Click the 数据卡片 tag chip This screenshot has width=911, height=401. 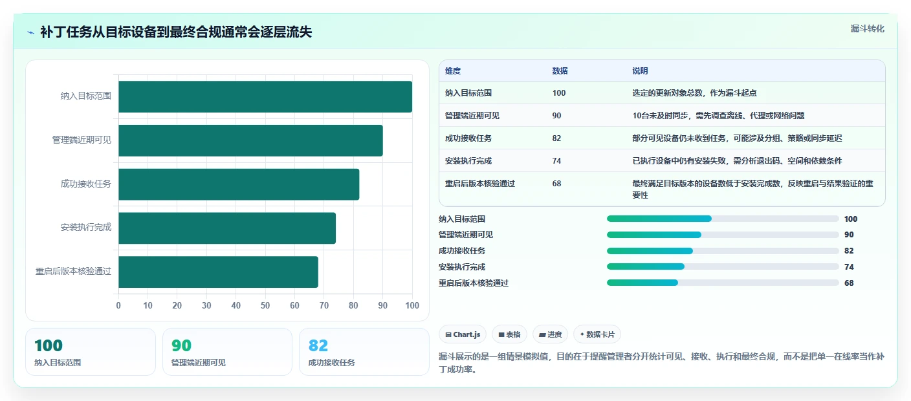click(x=597, y=334)
